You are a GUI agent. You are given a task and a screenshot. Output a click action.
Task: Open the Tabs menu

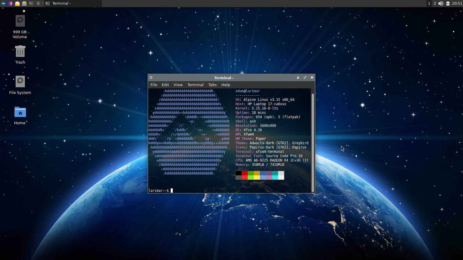point(212,85)
